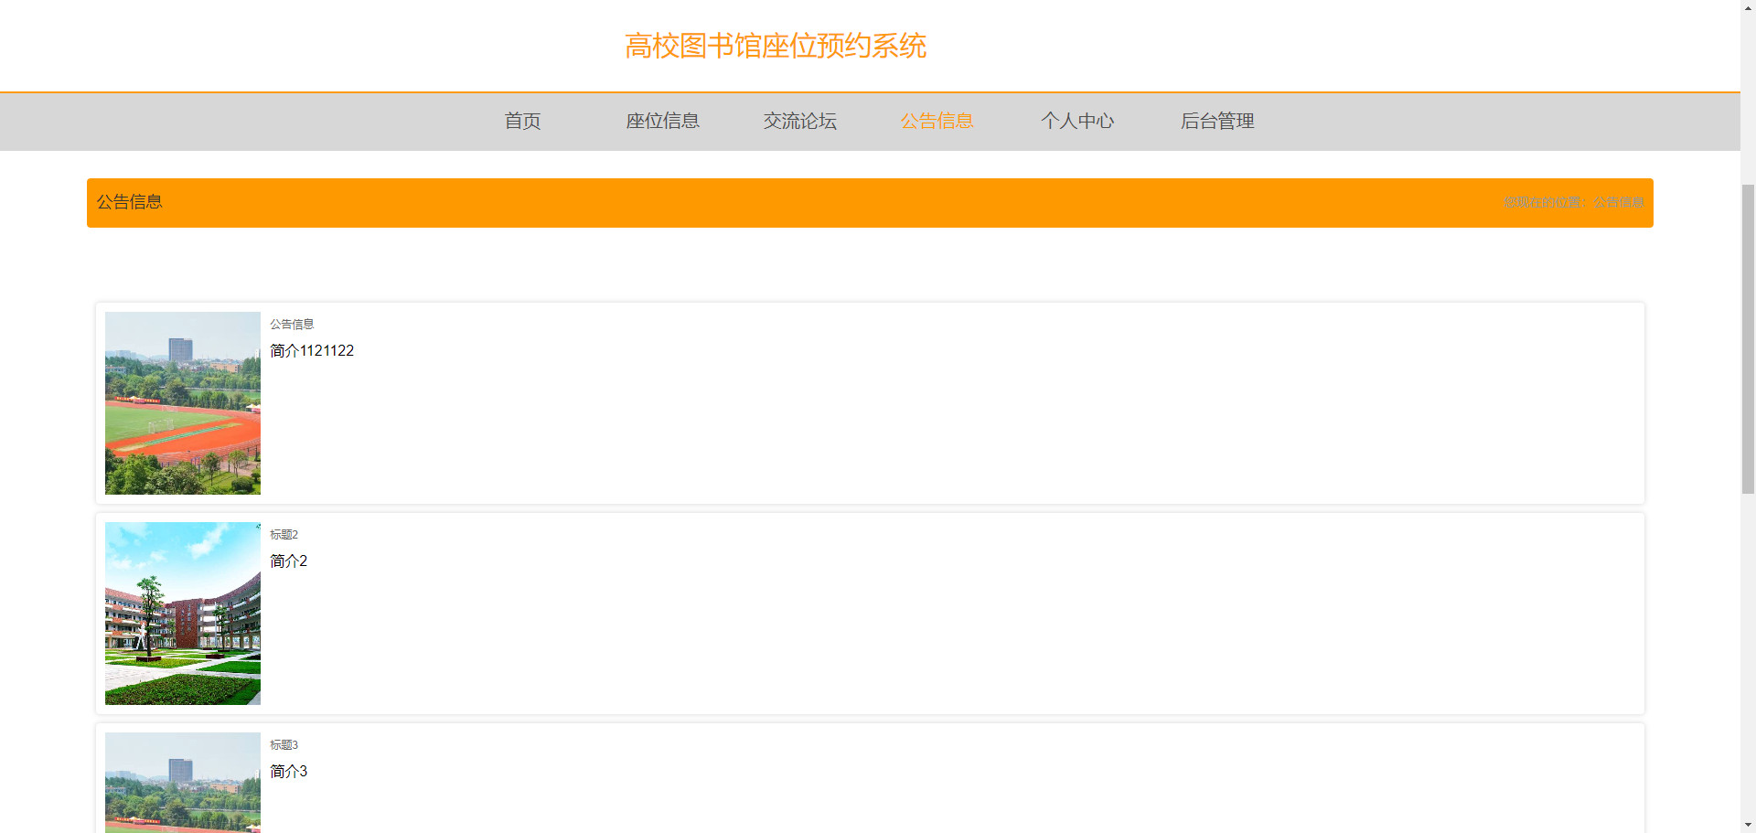Open the 后台管理 menu item
Screen dimensions: 1756x833
click(x=1216, y=121)
